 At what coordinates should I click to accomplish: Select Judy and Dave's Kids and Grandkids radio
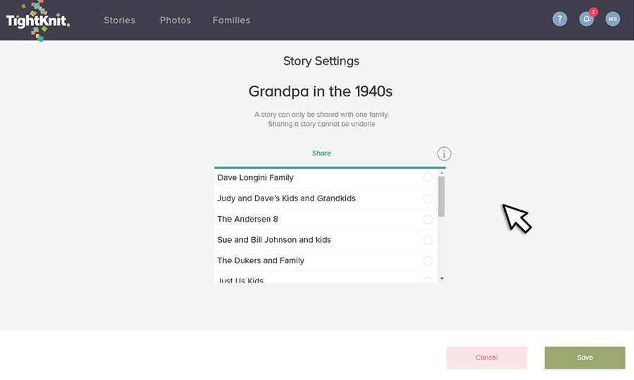428,198
